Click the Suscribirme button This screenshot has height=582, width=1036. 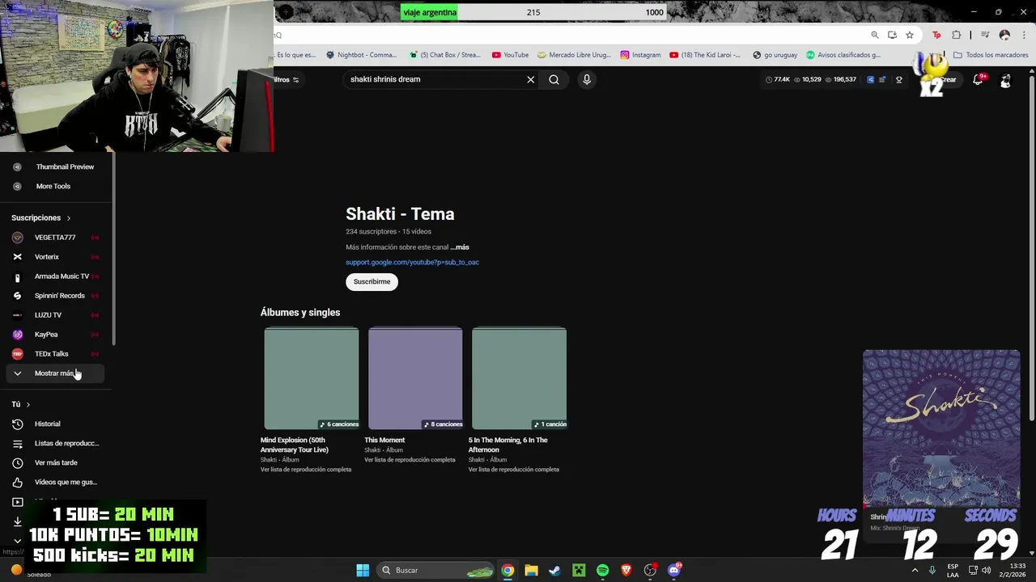coord(372,281)
